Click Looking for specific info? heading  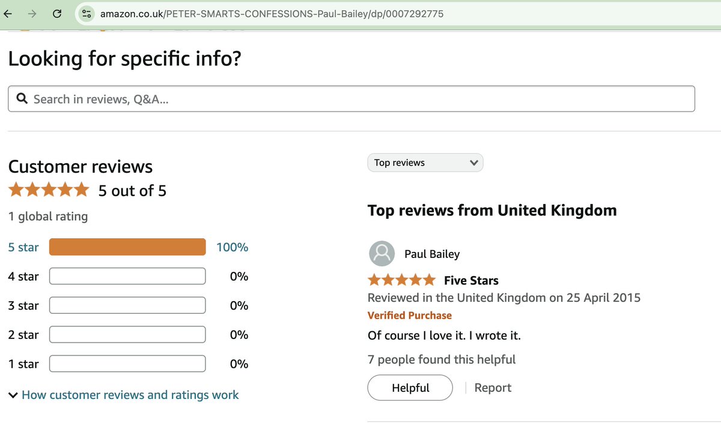point(124,59)
